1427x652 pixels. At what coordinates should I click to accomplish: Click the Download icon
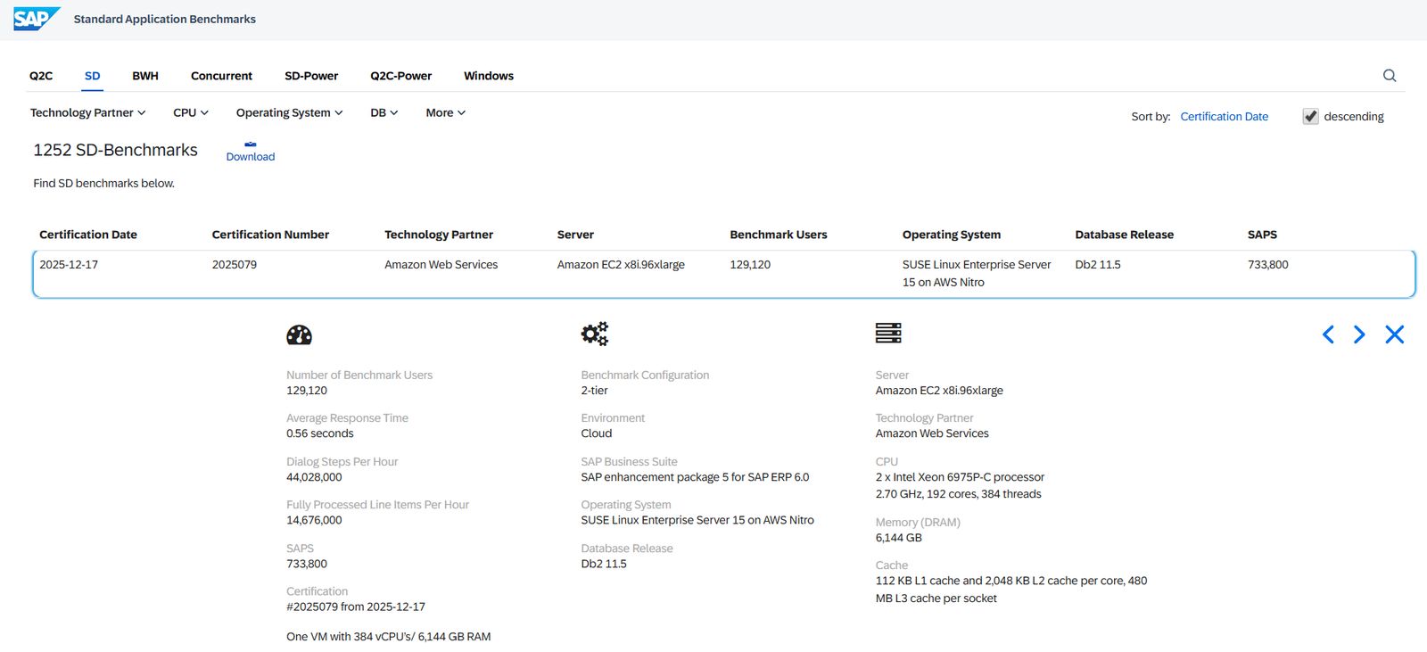[x=251, y=144]
